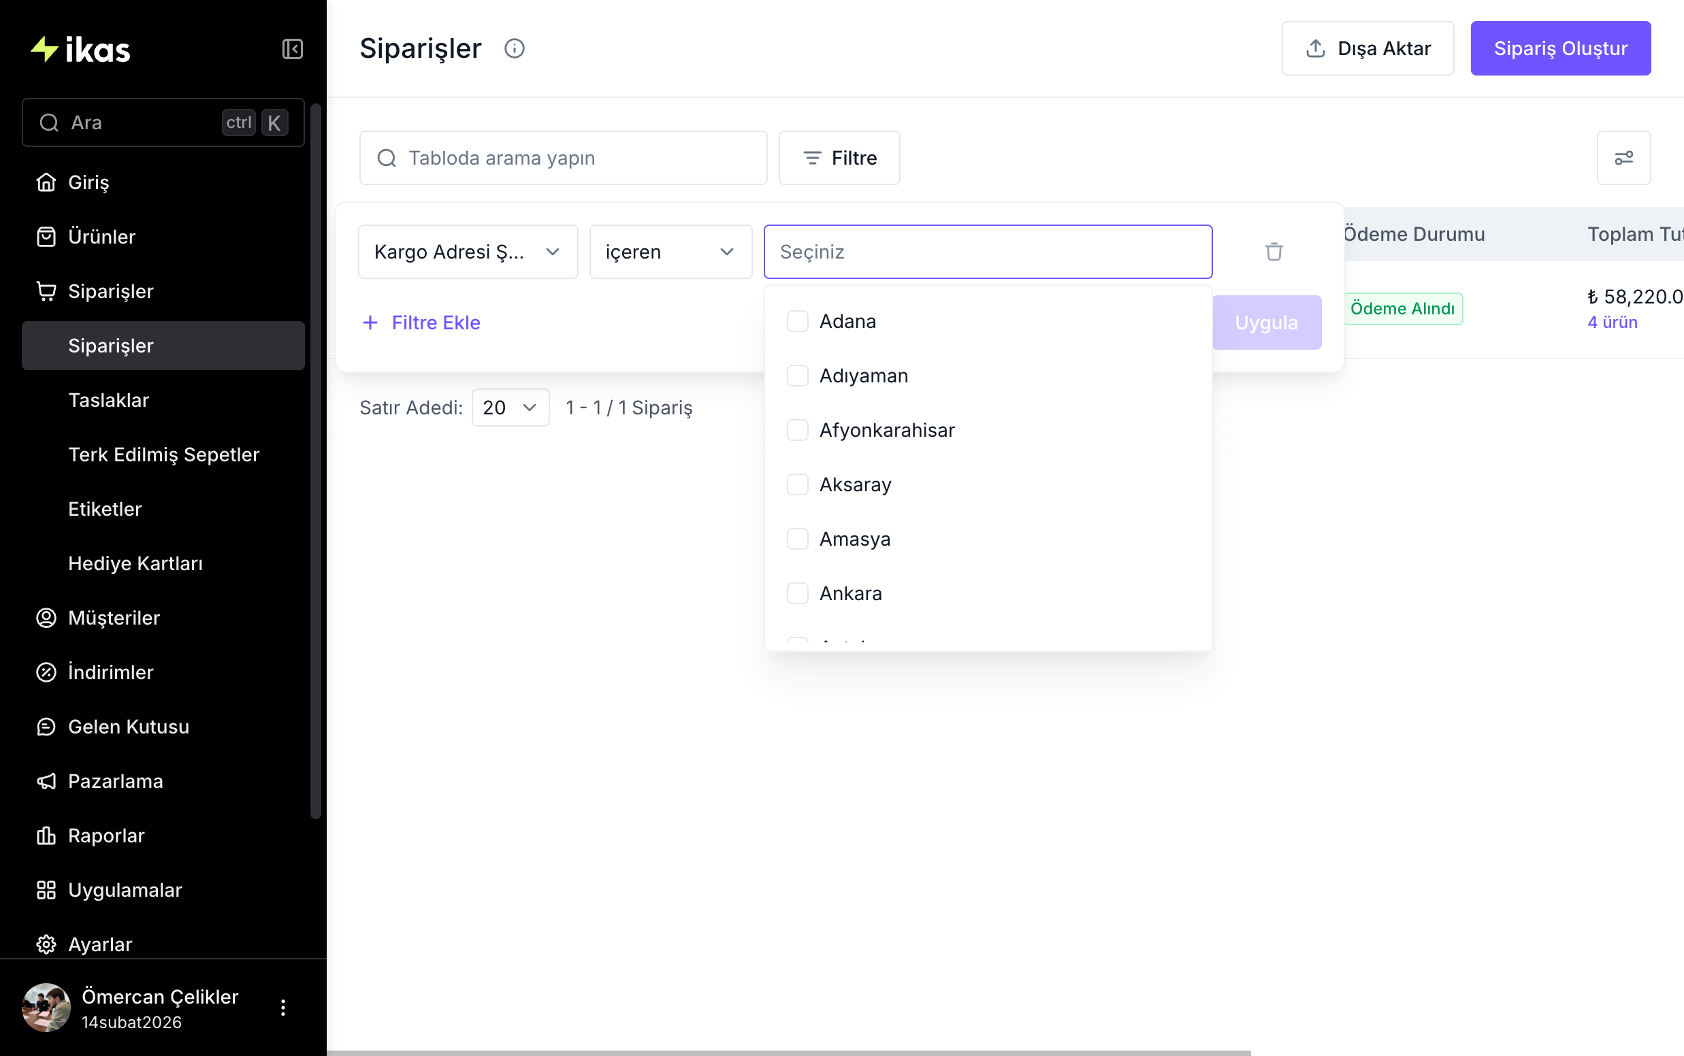Change the Satır Adedi 20 dropdown
This screenshot has height=1056, width=1684.
(x=510, y=407)
